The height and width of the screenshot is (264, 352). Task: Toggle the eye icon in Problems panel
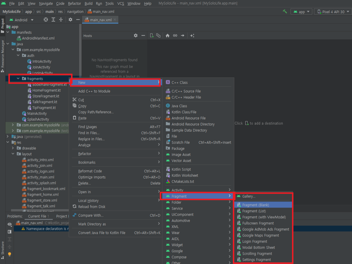point(10,224)
